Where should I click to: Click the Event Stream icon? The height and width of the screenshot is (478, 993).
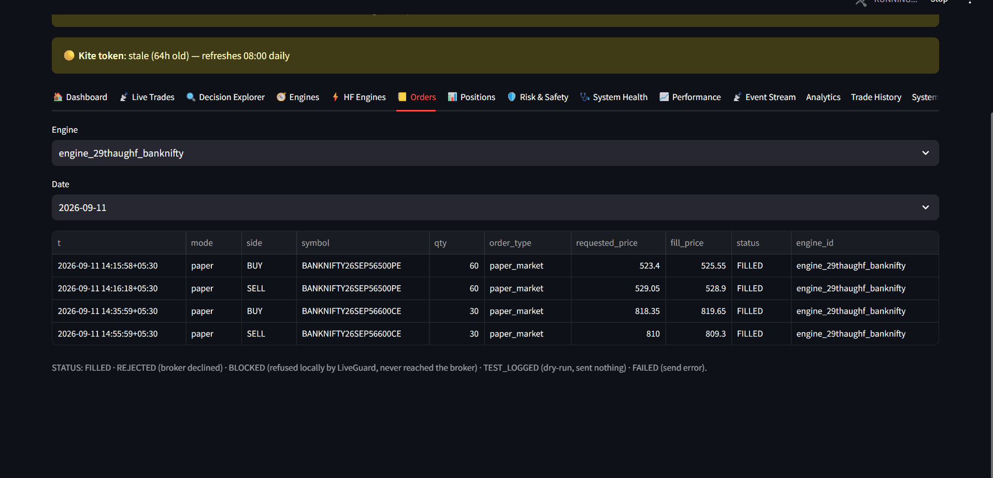pyautogui.click(x=737, y=97)
